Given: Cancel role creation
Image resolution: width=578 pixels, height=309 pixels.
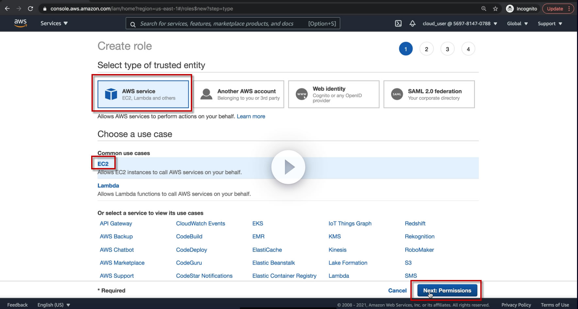Looking at the screenshot, I should pos(397,290).
